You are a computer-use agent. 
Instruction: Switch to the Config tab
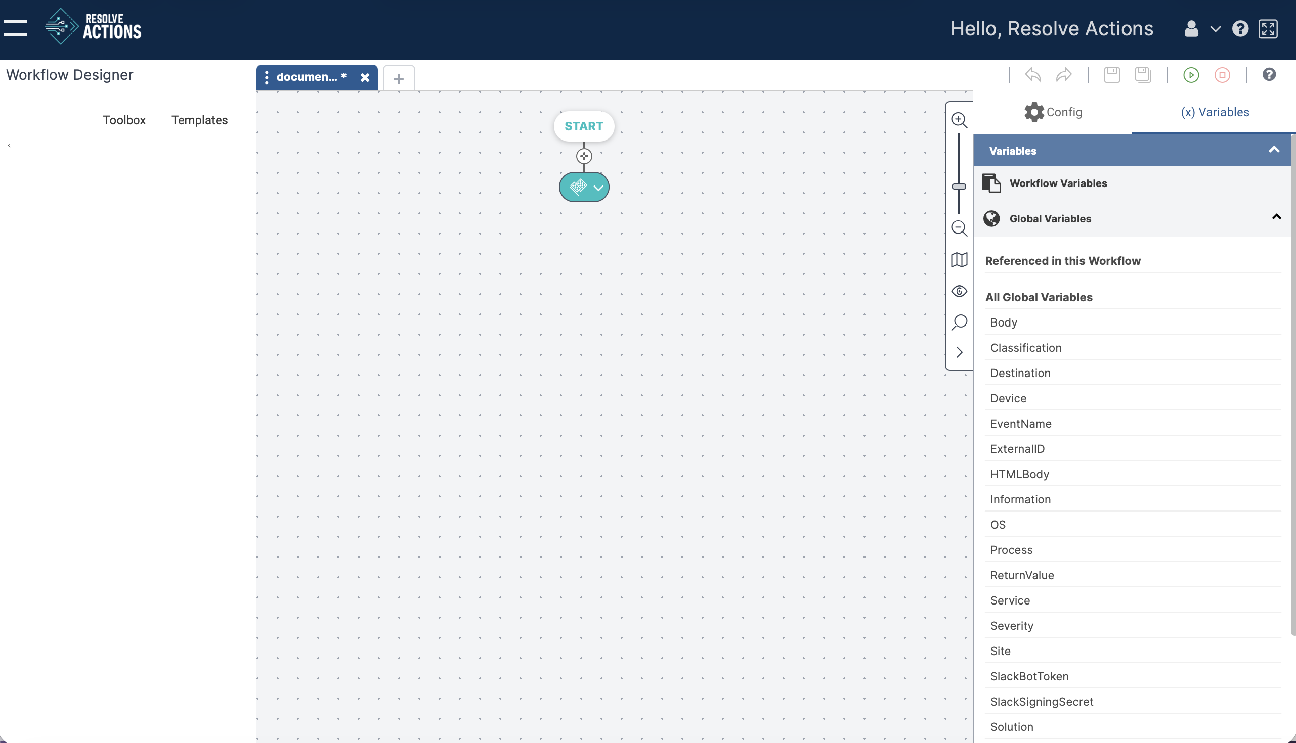pyautogui.click(x=1054, y=112)
